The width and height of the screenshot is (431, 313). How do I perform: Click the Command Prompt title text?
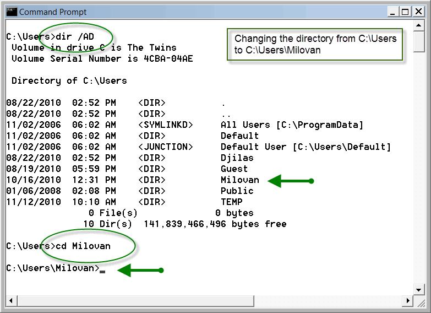pos(53,12)
